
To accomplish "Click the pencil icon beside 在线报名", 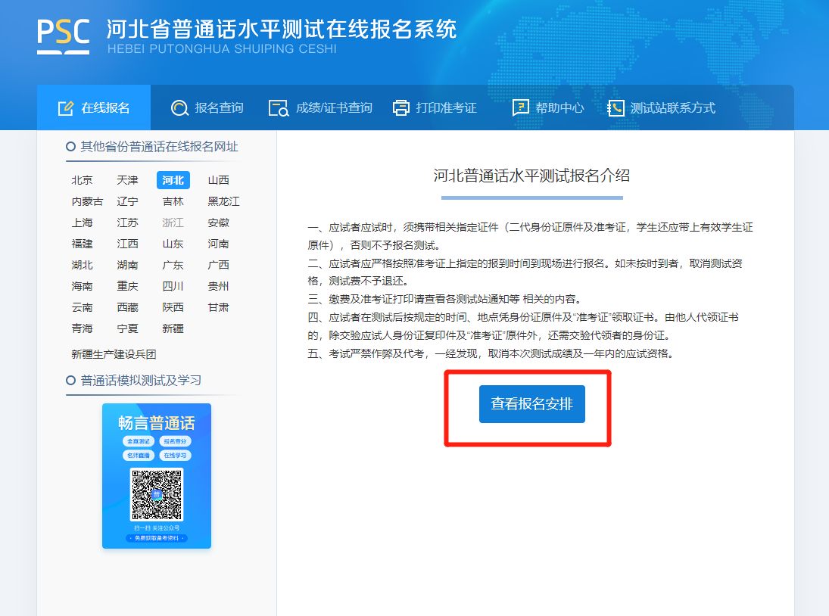I will pos(66,108).
